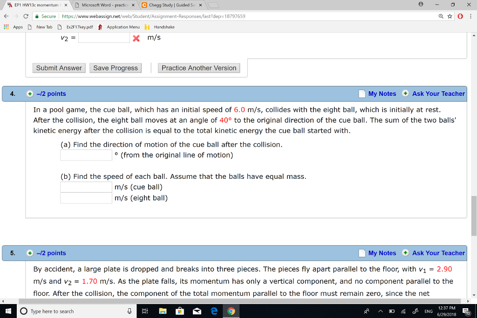The height and width of the screenshot is (318, 477).
Task: Open My Notes for question 4
Action: (x=382, y=94)
